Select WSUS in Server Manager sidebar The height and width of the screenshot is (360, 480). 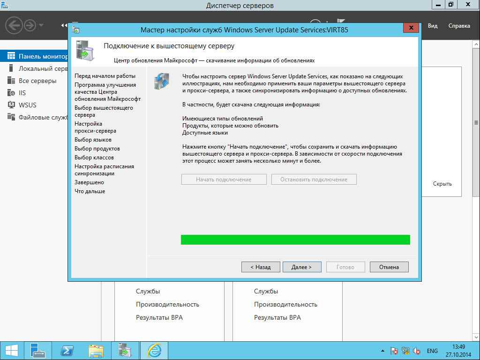pos(28,105)
